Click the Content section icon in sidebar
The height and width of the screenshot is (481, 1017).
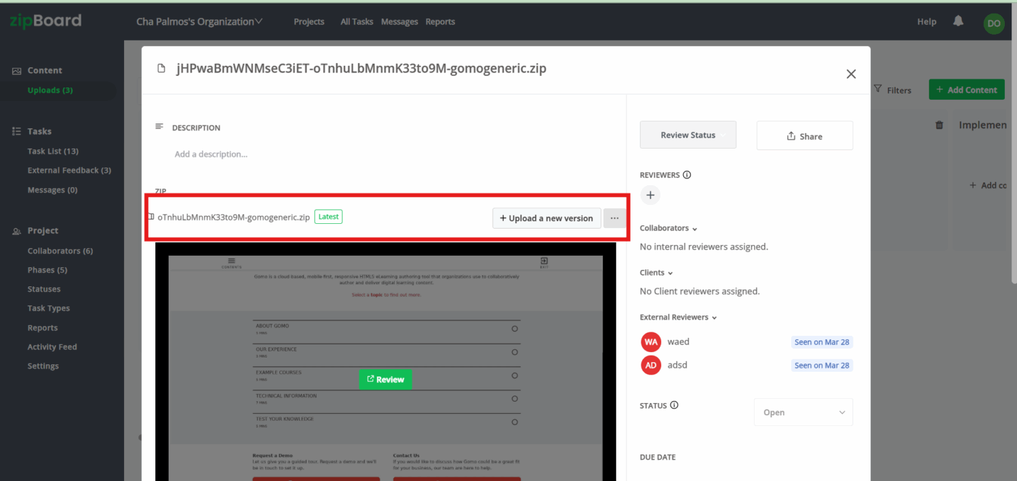17,71
